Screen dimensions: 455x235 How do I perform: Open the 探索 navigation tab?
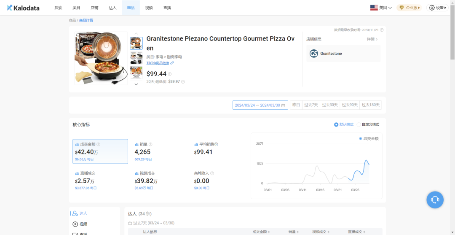pos(58,8)
